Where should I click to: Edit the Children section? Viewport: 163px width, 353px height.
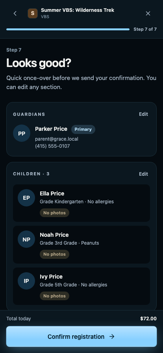[x=143, y=174]
